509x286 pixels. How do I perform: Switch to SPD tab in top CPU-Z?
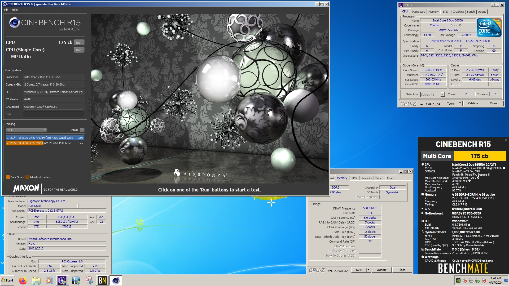point(446,12)
